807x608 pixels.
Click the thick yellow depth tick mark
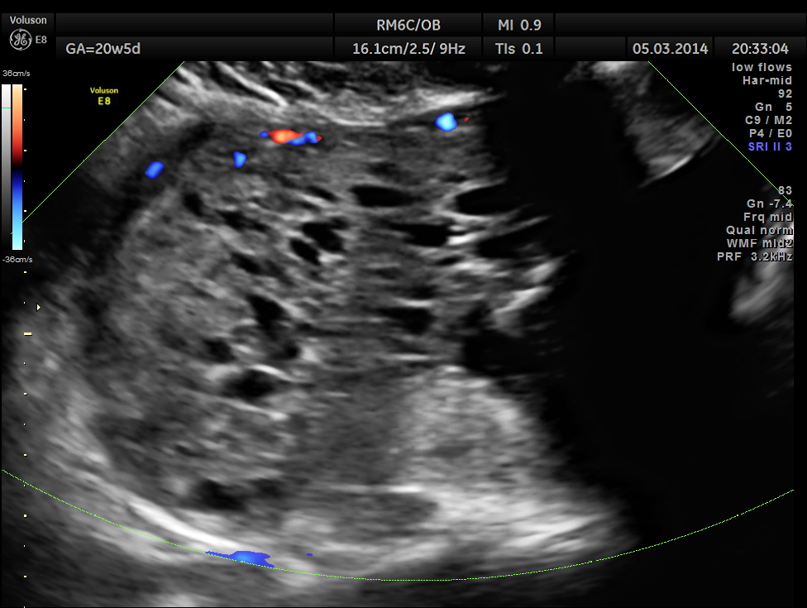pos(27,333)
